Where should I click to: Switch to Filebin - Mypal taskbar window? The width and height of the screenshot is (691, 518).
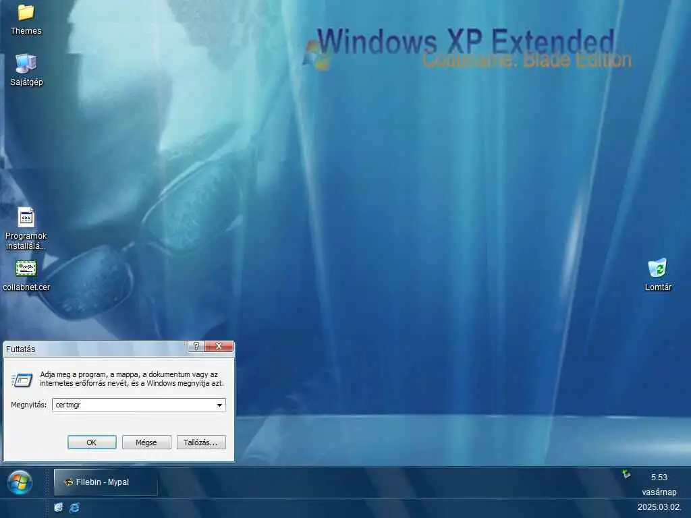[106, 482]
